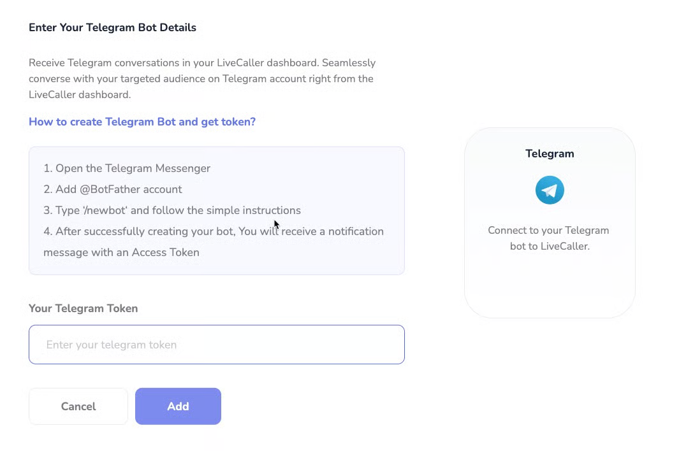Image resolution: width=679 pixels, height=451 pixels.
Task: Click 'Enter your telegram token' placeholder text
Action: coord(112,345)
